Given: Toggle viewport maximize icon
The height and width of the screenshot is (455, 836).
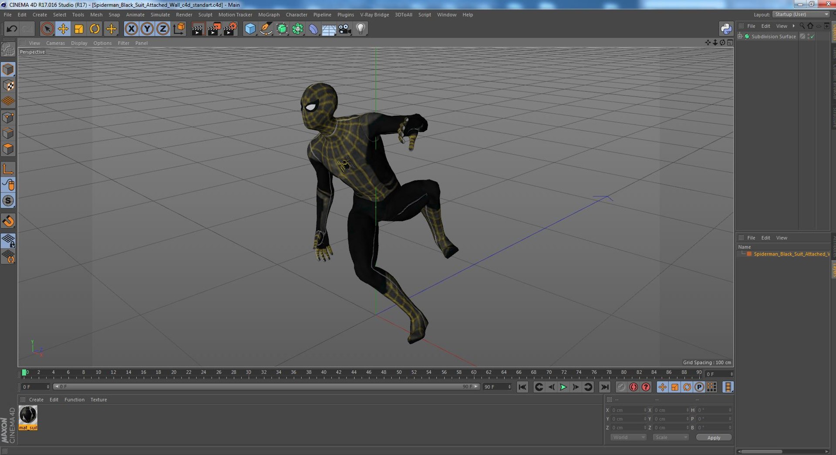Looking at the screenshot, I should coord(730,43).
